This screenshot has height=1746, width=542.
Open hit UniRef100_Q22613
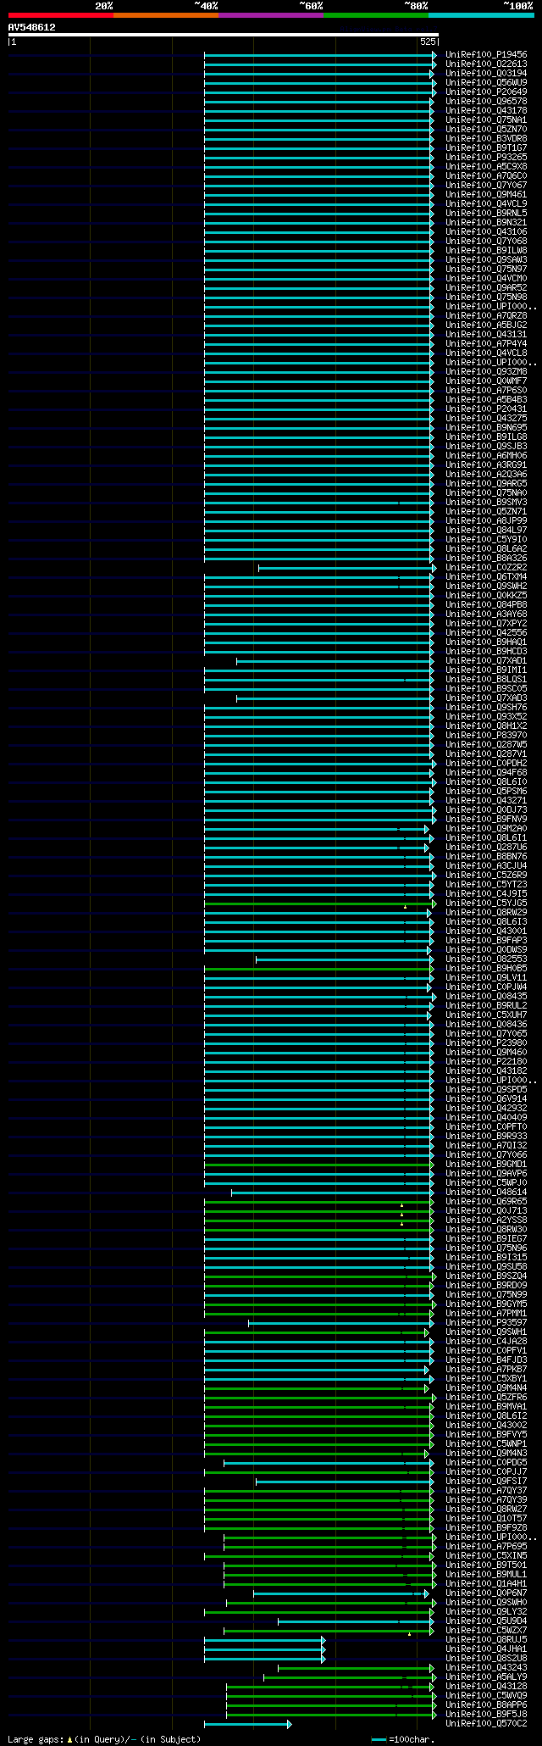(486, 64)
